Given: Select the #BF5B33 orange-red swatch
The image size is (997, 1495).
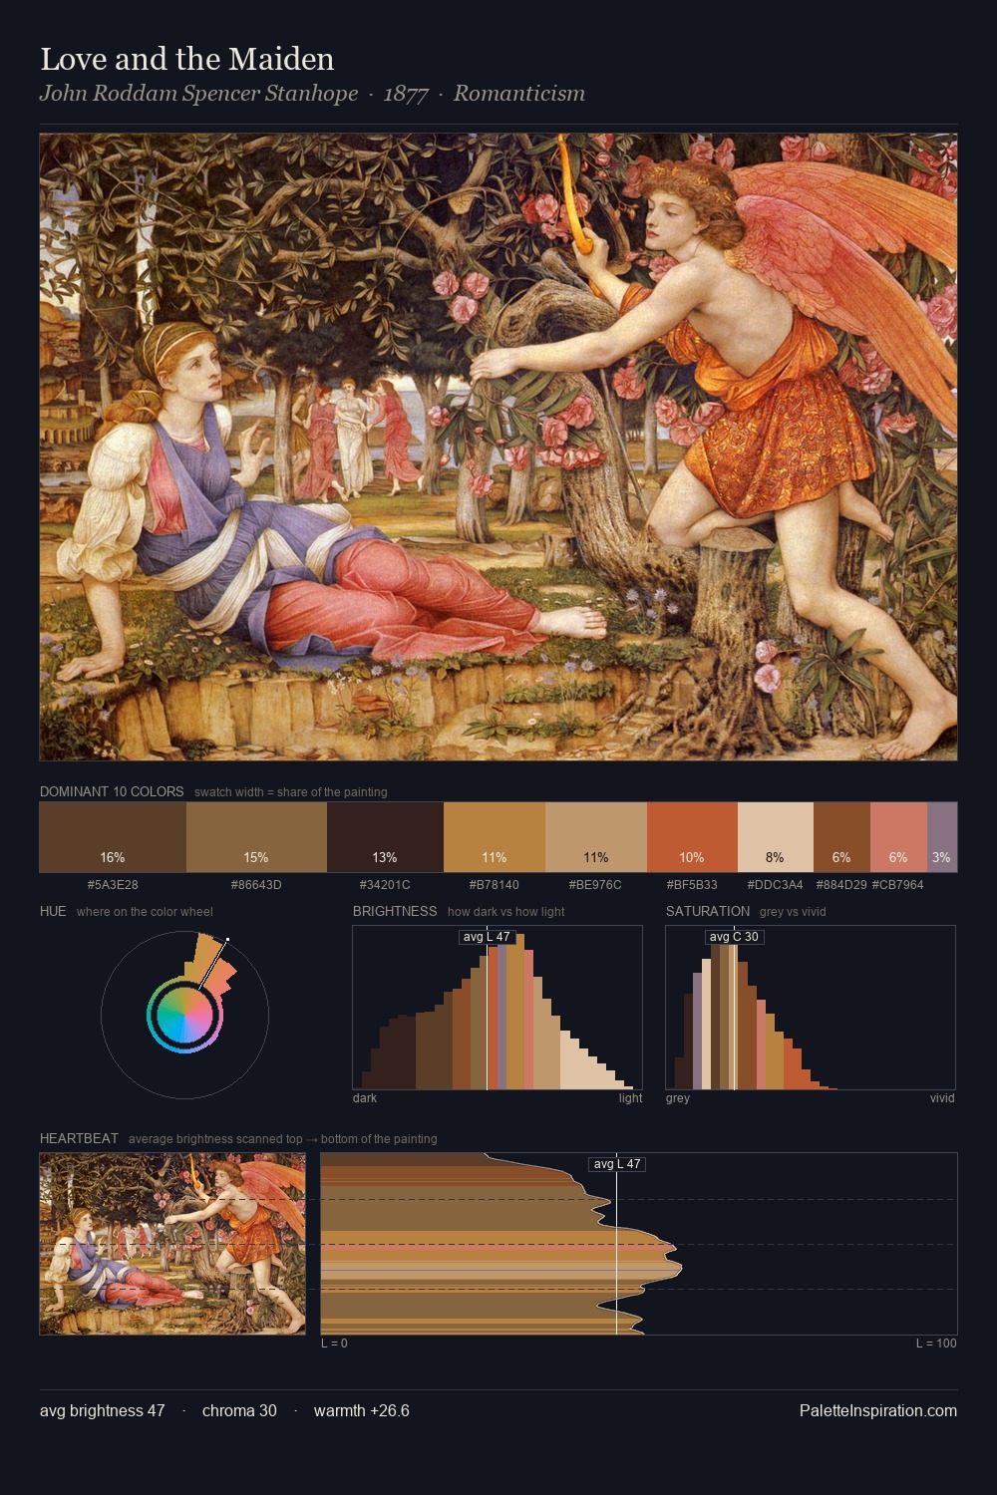Looking at the screenshot, I should (692, 837).
